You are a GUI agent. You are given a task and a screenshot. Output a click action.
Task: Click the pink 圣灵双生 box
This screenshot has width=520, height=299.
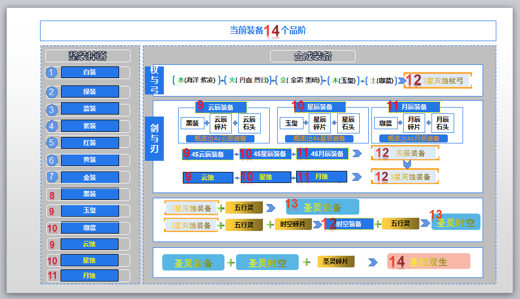(x=428, y=261)
